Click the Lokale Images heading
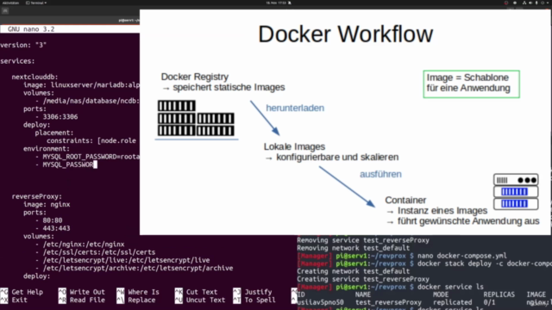 tap(294, 146)
